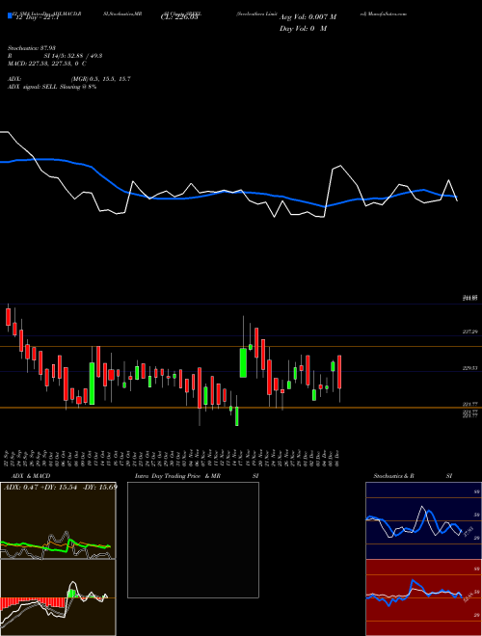This screenshot has height=636, width=482.
Task: Open the MACD histogram chart thumbnail
Action: [58, 597]
